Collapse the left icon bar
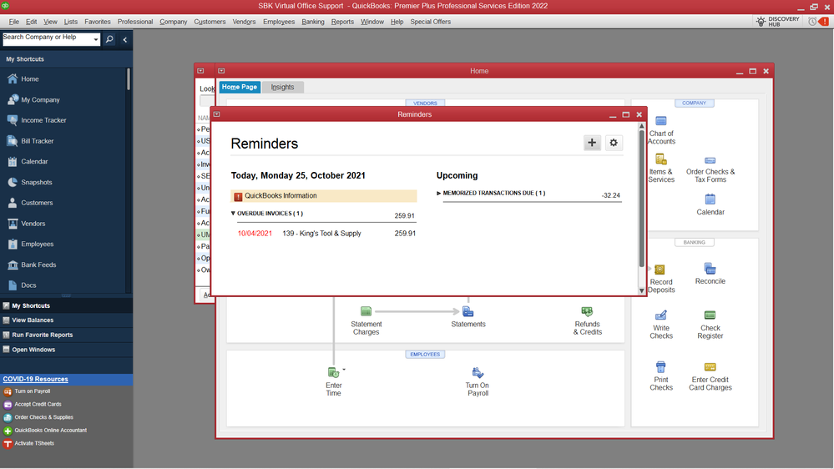This screenshot has width=834, height=469. 125,39
